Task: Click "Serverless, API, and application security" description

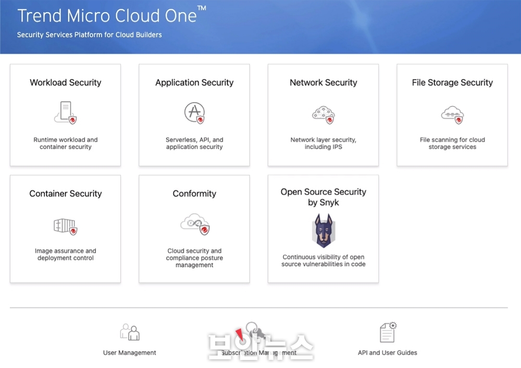Action: coord(194,143)
